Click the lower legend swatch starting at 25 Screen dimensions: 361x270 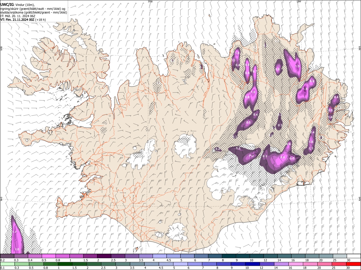pos(339,264)
